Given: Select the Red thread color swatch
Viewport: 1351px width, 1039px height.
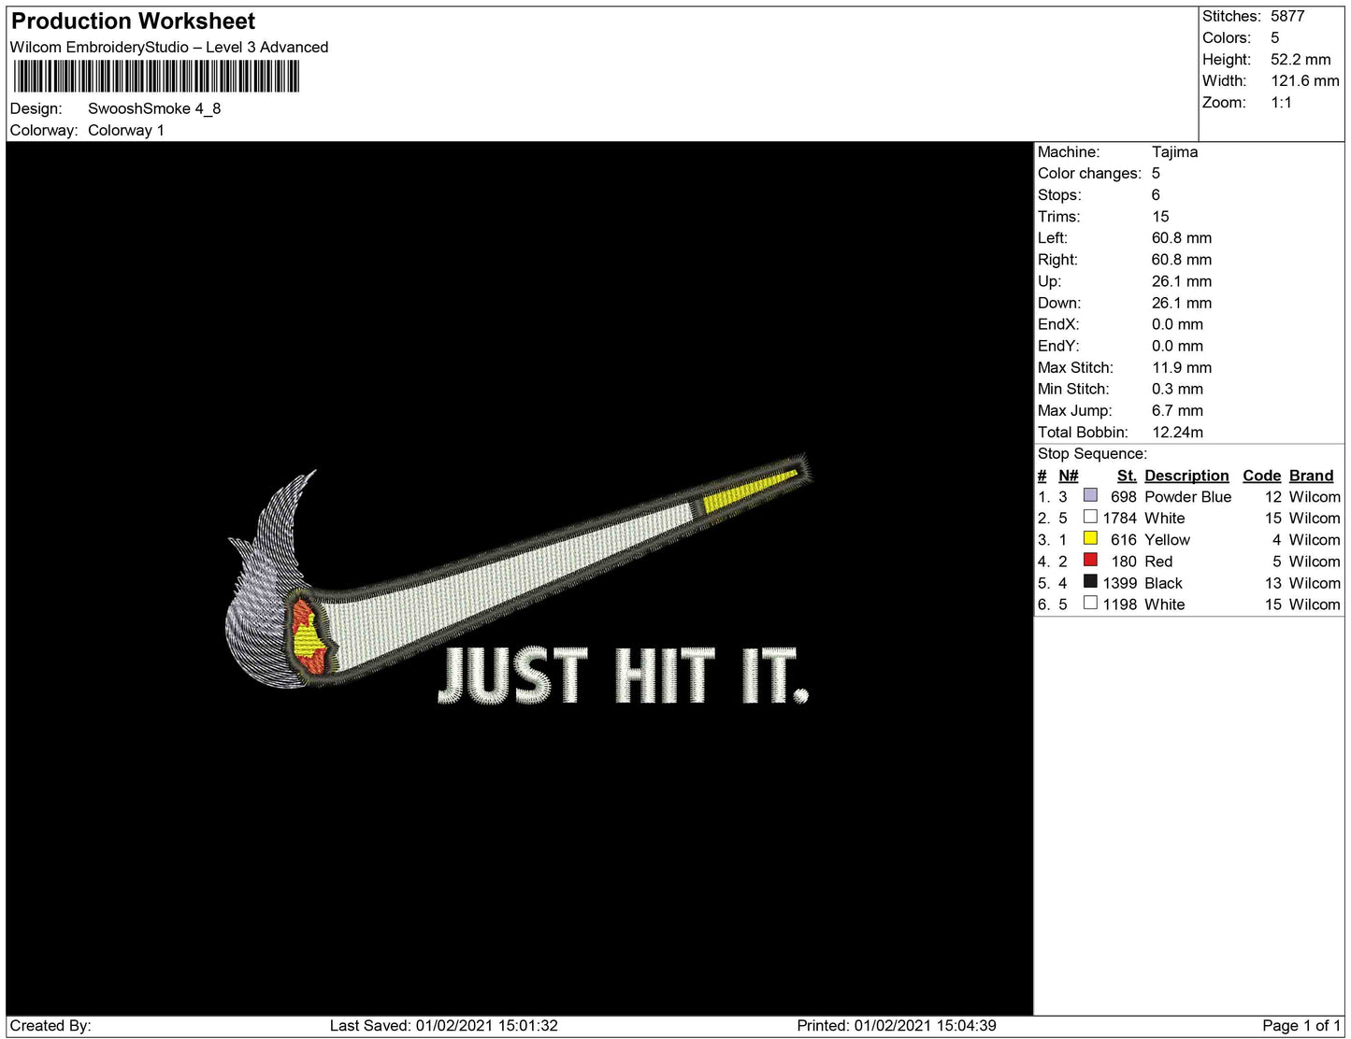Looking at the screenshot, I should [1090, 560].
